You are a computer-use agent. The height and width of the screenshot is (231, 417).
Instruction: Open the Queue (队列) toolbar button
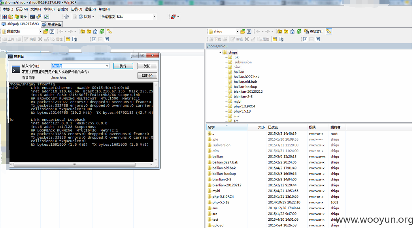(x=86, y=17)
